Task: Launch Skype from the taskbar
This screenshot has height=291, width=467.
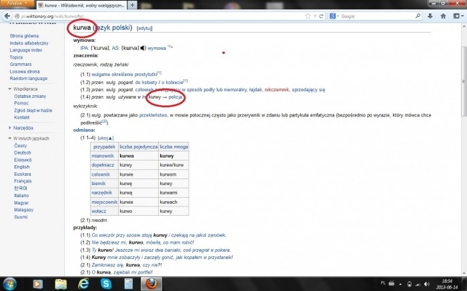Action: pos(106,283)
